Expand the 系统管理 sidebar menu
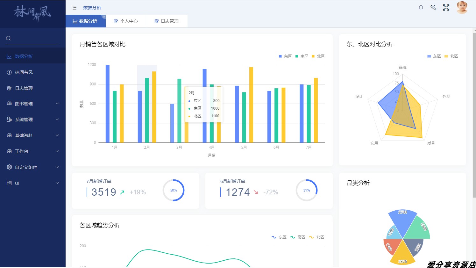 tap(32, 120)
